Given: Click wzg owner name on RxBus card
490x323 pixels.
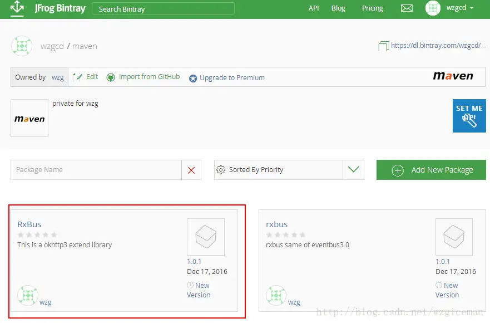Looking at the screenshot, I should tap(45, 302).
